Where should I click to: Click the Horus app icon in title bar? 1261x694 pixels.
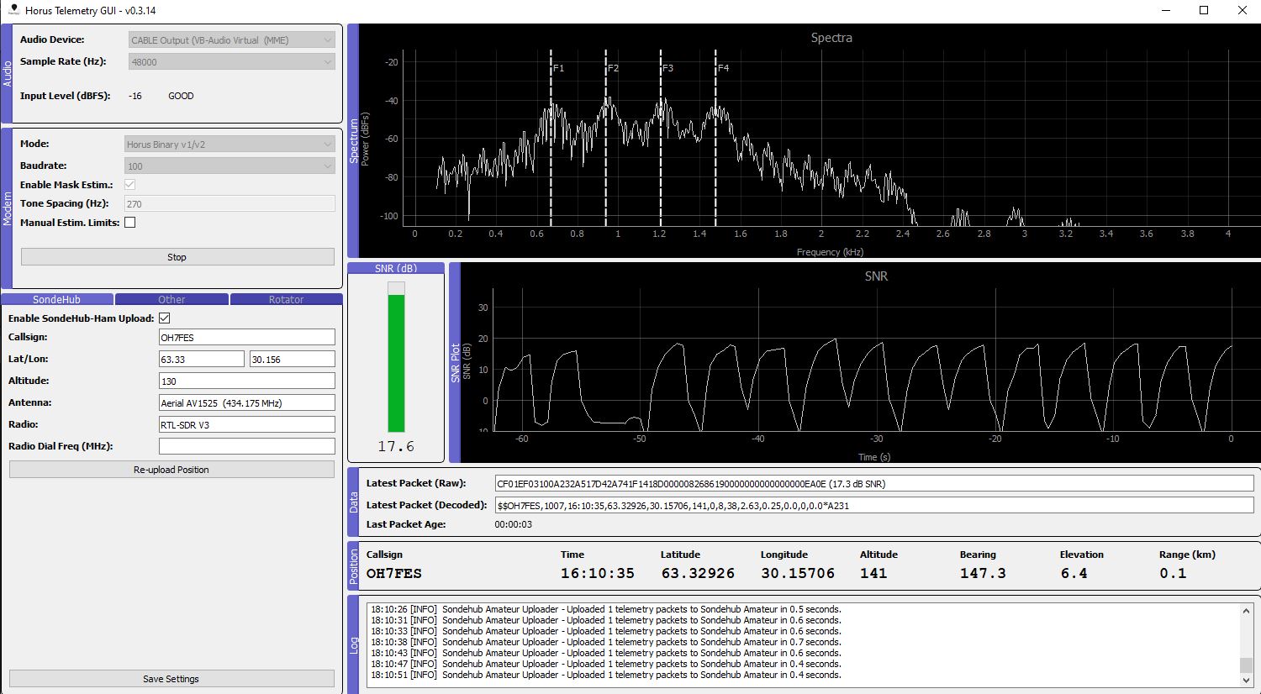(x=13, y=10)
